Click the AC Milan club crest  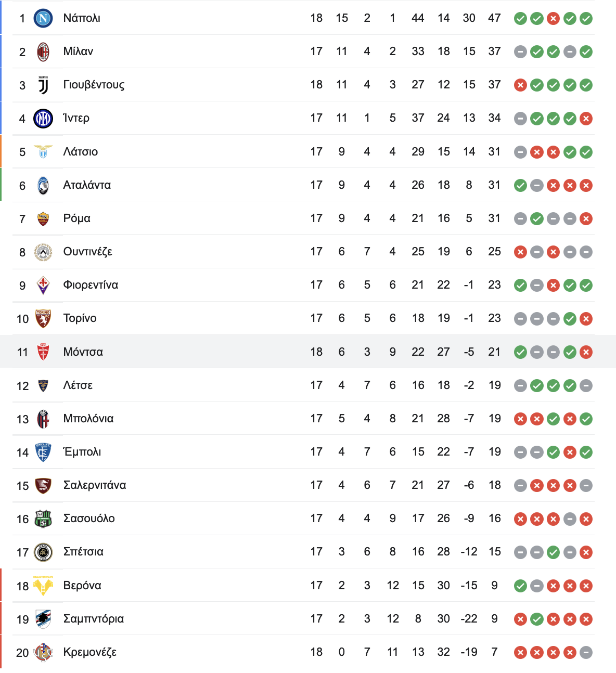[43, 51]
